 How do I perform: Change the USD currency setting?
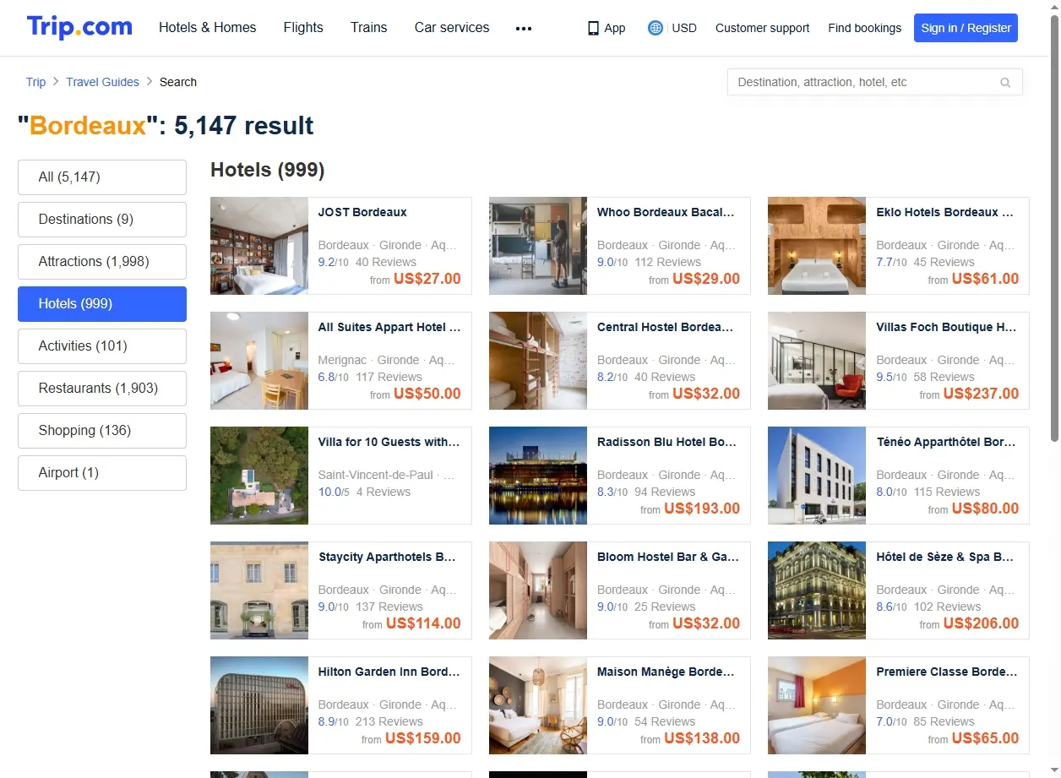tap(684, 28)
